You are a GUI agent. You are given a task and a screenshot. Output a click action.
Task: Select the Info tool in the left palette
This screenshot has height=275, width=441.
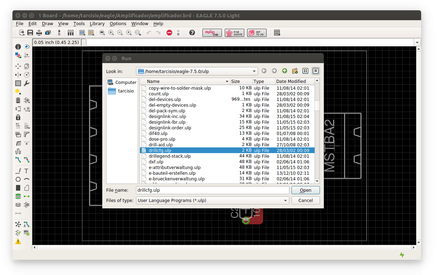tap(18, 46)
